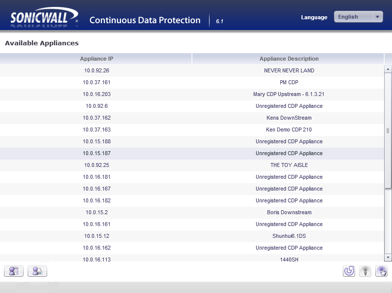Click the SonicWALL logo

[x=44, y=18]
